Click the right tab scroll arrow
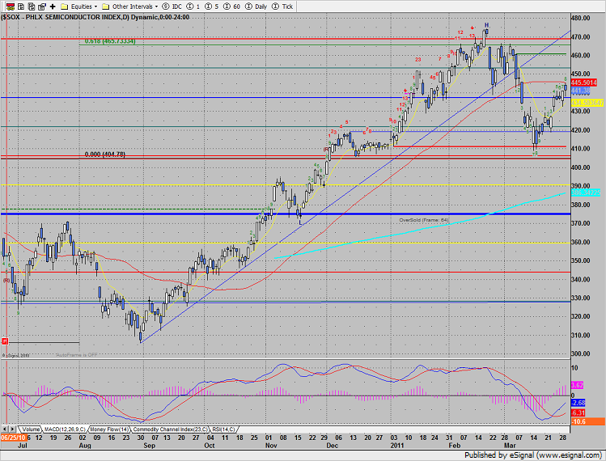 click(13, 429)
